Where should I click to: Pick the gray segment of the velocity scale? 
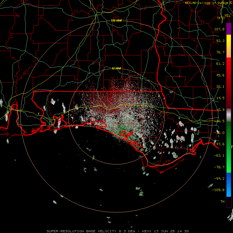(x=229, y=115)
